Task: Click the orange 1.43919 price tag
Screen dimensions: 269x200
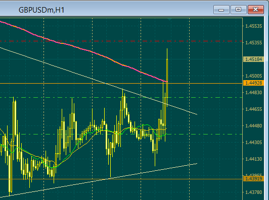Action: click(253, 179)
